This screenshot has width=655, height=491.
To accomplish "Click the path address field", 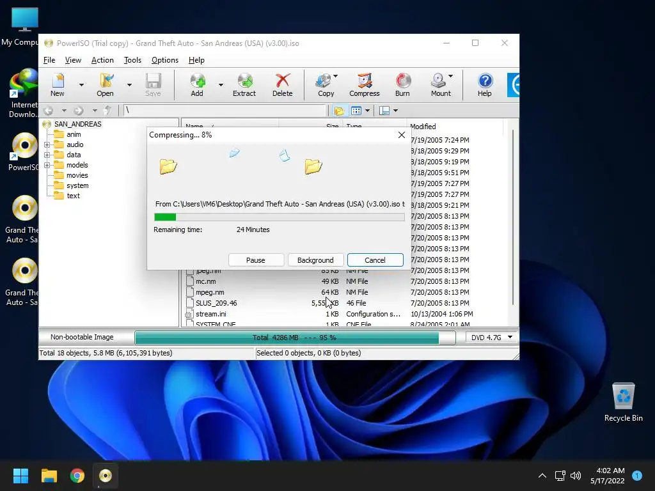I will [x=225, y=111].
